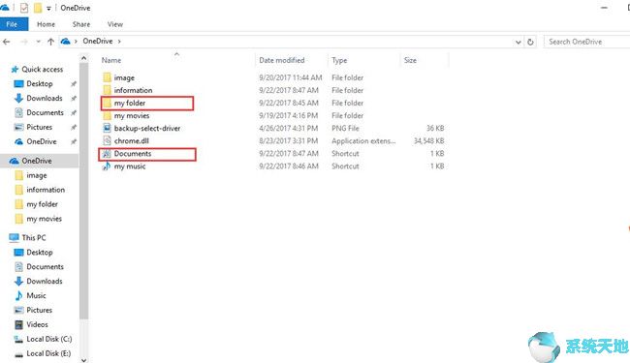This screenshot has height=363, width=630.
Task: Sort by the Date modified column header
Action: [282, 60]
